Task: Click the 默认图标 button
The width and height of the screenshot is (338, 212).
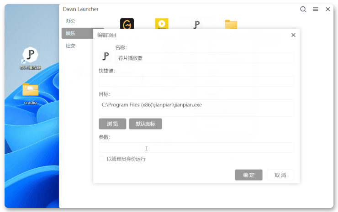Action: click(x=145, y=124)
